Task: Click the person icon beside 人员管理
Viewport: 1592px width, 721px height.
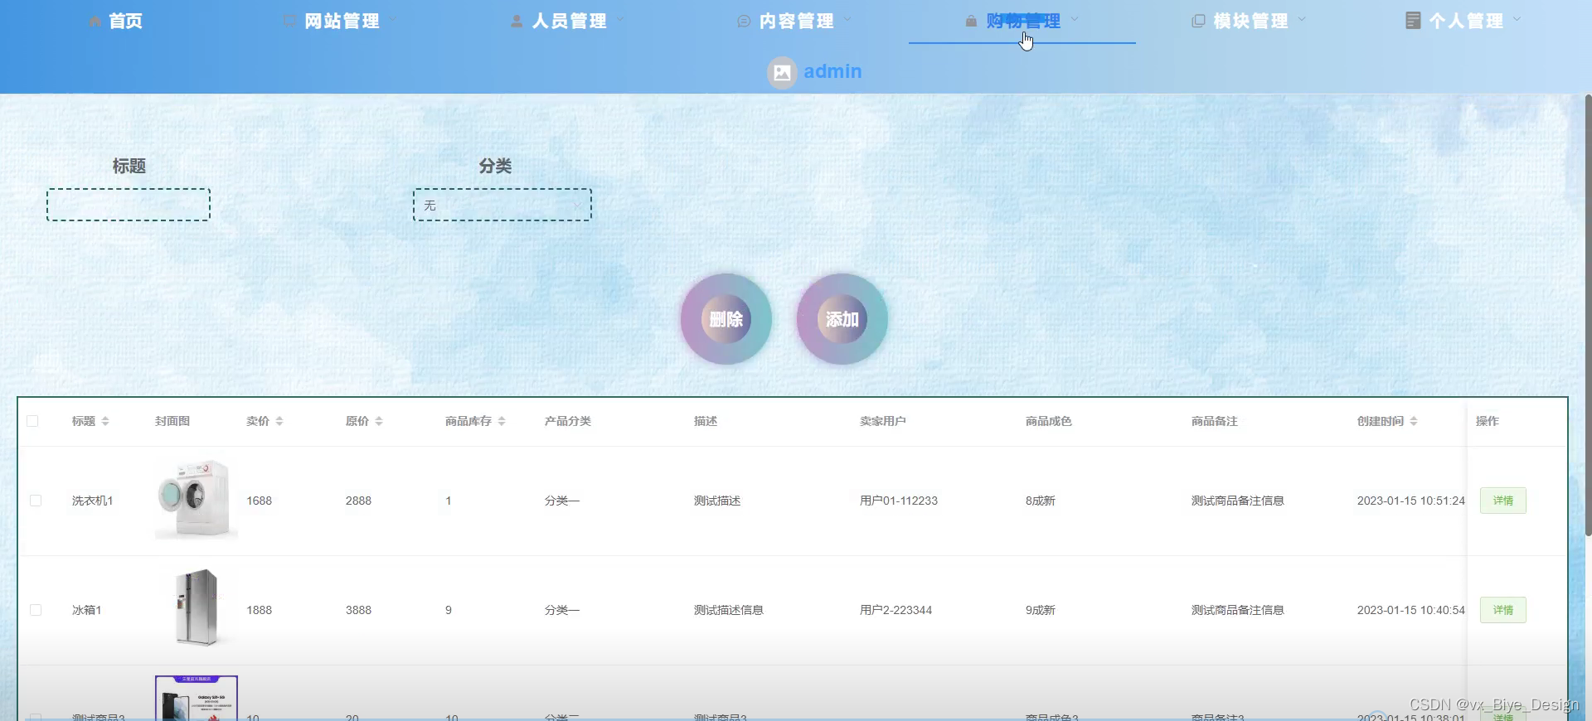Action: click(517, 21)
